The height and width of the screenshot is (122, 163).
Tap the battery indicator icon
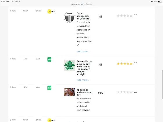click(x=160, y=1)
